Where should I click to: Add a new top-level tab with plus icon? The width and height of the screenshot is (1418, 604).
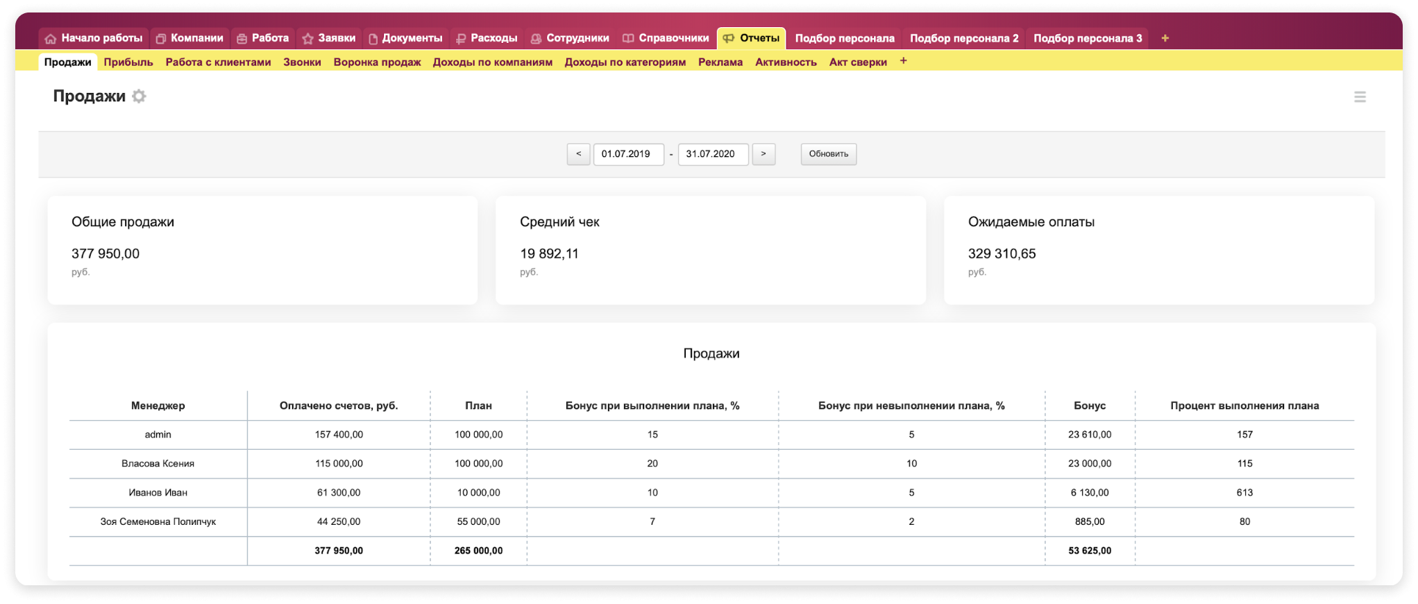(1165, 38)
